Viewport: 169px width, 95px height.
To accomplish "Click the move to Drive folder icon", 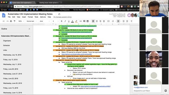I will (59, 14).
